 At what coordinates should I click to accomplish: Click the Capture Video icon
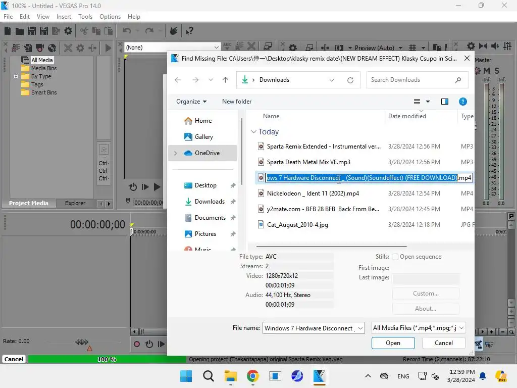coord(39,48)
